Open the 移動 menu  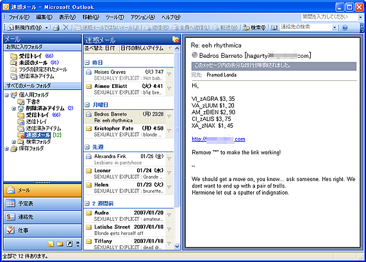tap(91, 17)
